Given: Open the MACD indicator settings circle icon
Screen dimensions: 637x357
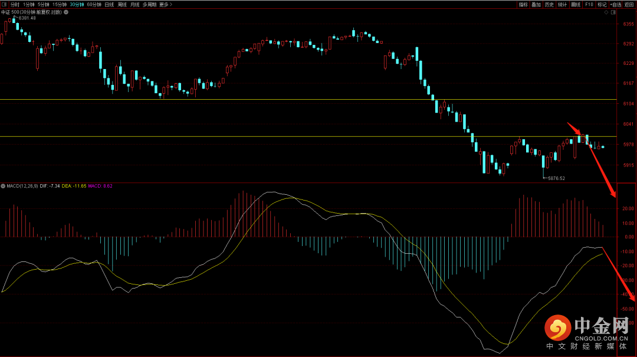Looking at the screenshot, I should tap(3, 186).
